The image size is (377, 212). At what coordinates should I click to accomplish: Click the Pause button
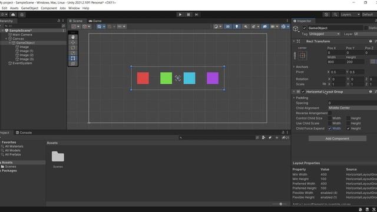188,14
